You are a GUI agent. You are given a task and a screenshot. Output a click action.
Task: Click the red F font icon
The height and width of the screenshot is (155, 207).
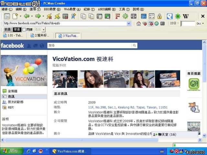click(x=117, y=16)
